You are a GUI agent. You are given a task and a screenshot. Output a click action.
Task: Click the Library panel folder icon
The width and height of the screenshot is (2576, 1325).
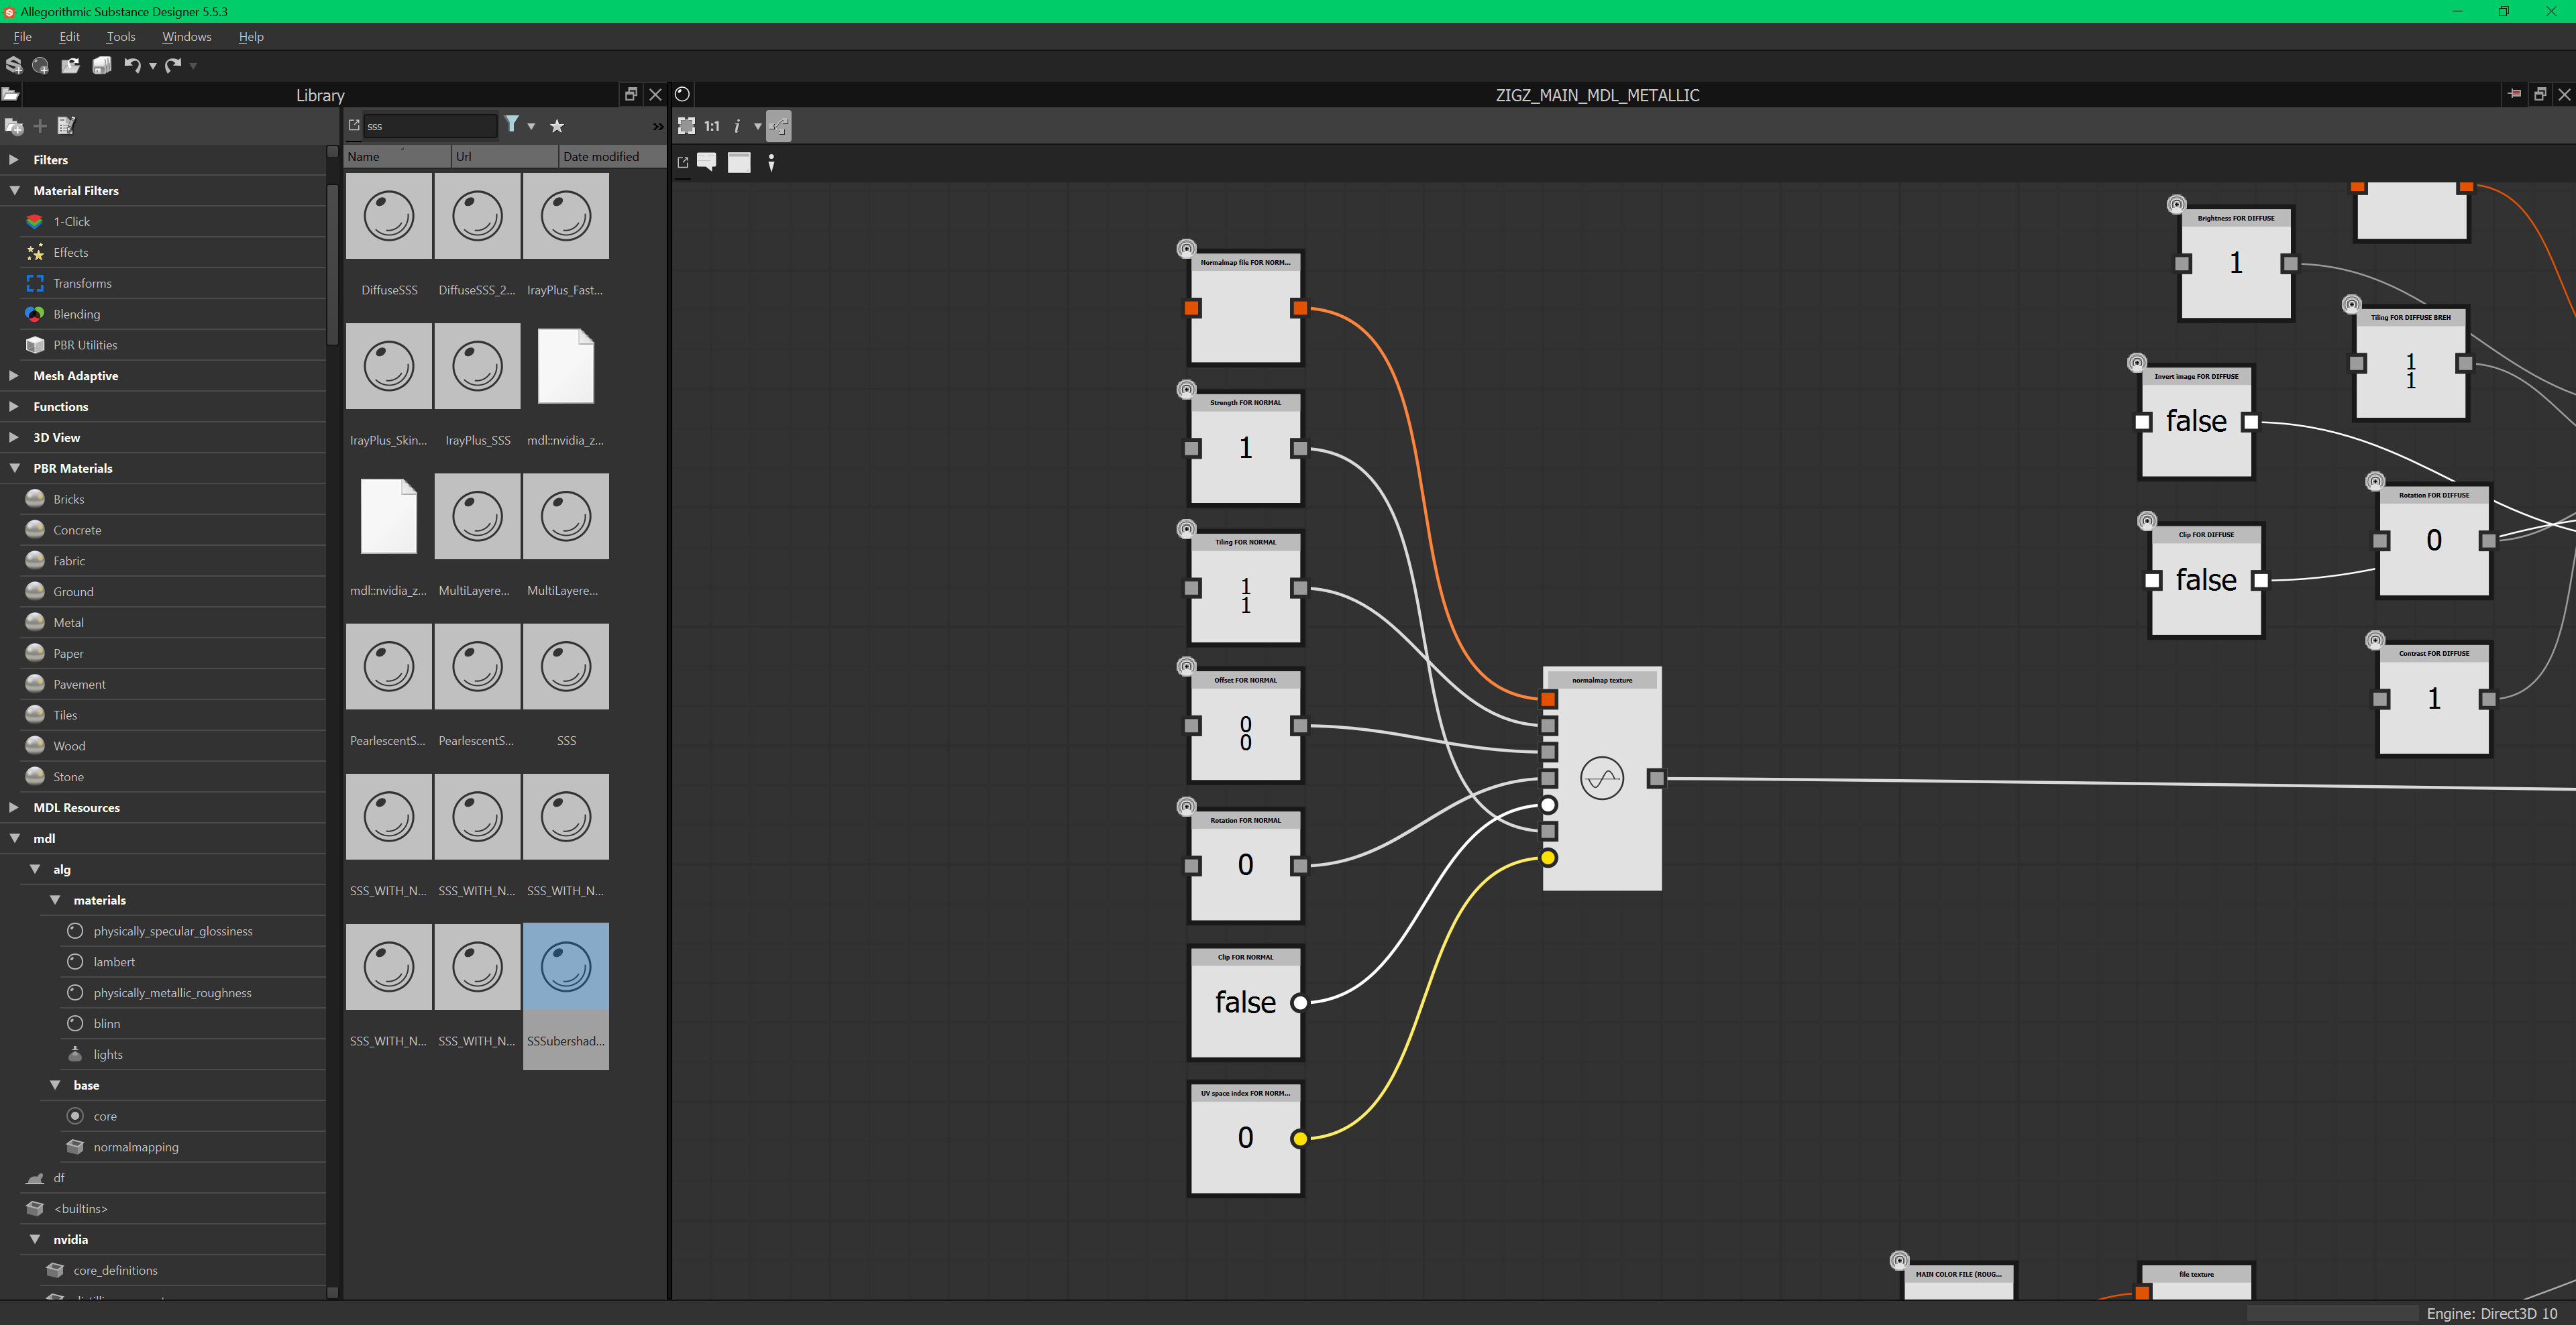point(10,95)
